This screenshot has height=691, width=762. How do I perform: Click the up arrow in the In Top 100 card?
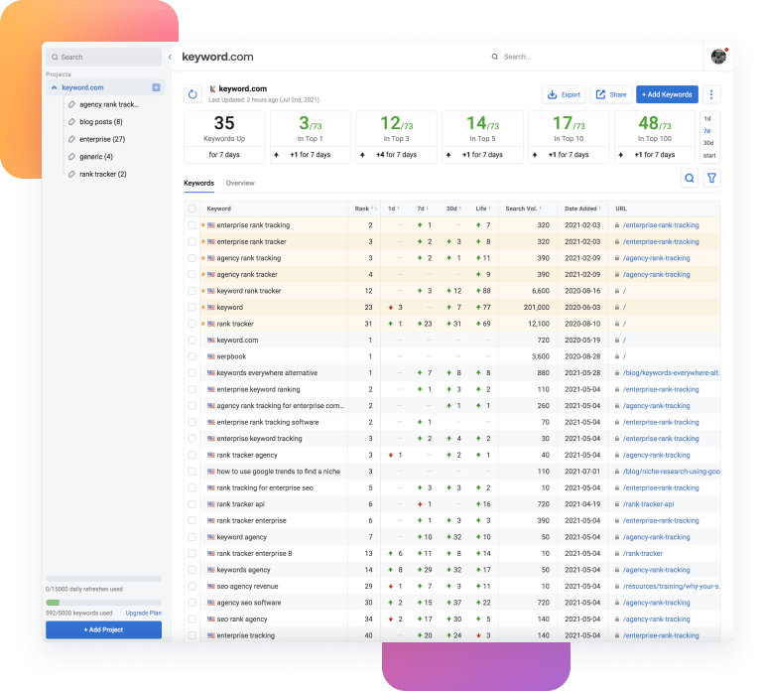coord(620,155)
